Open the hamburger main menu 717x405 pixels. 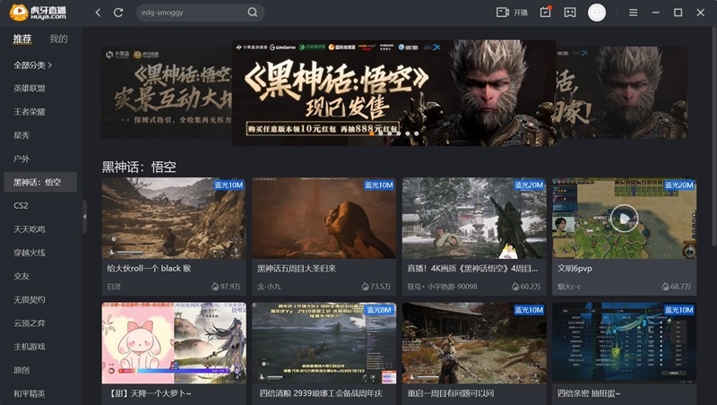pyautogui.click(x=633, y=13)
